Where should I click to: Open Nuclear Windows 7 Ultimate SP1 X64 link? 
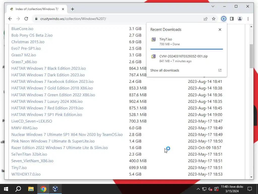67,135
